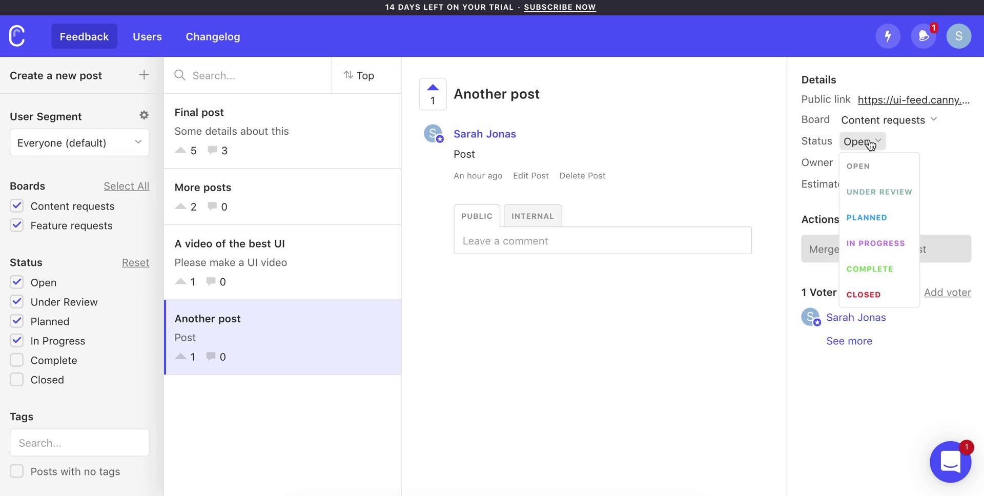Image resolution: width=984 pixels, height=496 pixels.
Task: Choose OPEN in status menu
Action: click(858, 166)
